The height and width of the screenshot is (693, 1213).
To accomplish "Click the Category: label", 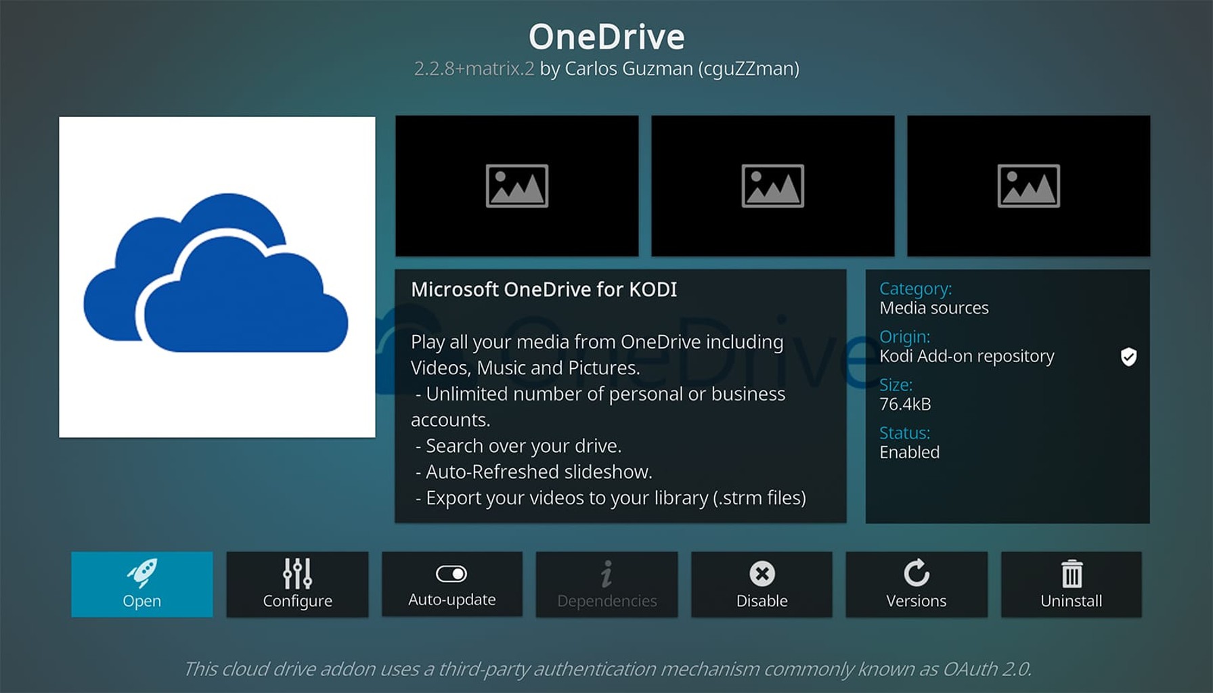I will [x=915, y=289].
